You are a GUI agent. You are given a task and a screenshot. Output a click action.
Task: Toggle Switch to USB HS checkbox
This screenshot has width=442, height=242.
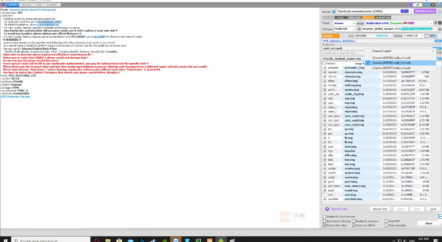(x=354, y=225)
